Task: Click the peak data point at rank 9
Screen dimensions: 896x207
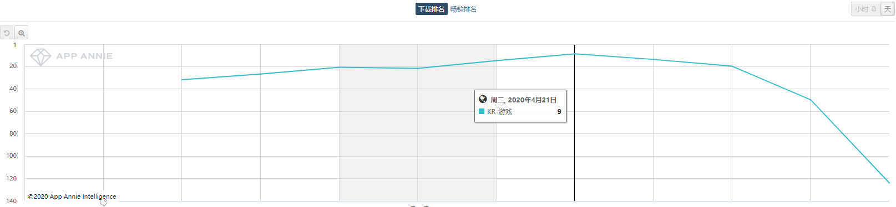Action: pyautogui.click(x=574, y=54)
